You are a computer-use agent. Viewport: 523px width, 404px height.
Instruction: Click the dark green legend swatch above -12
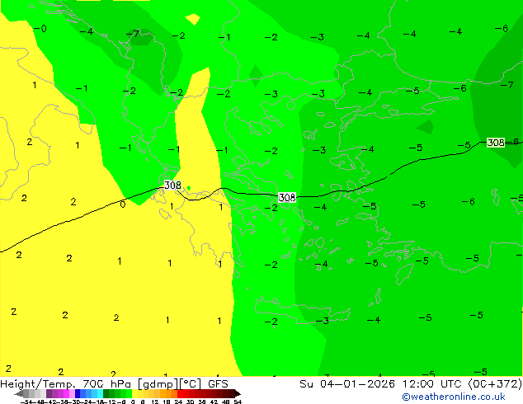point(106,393)
